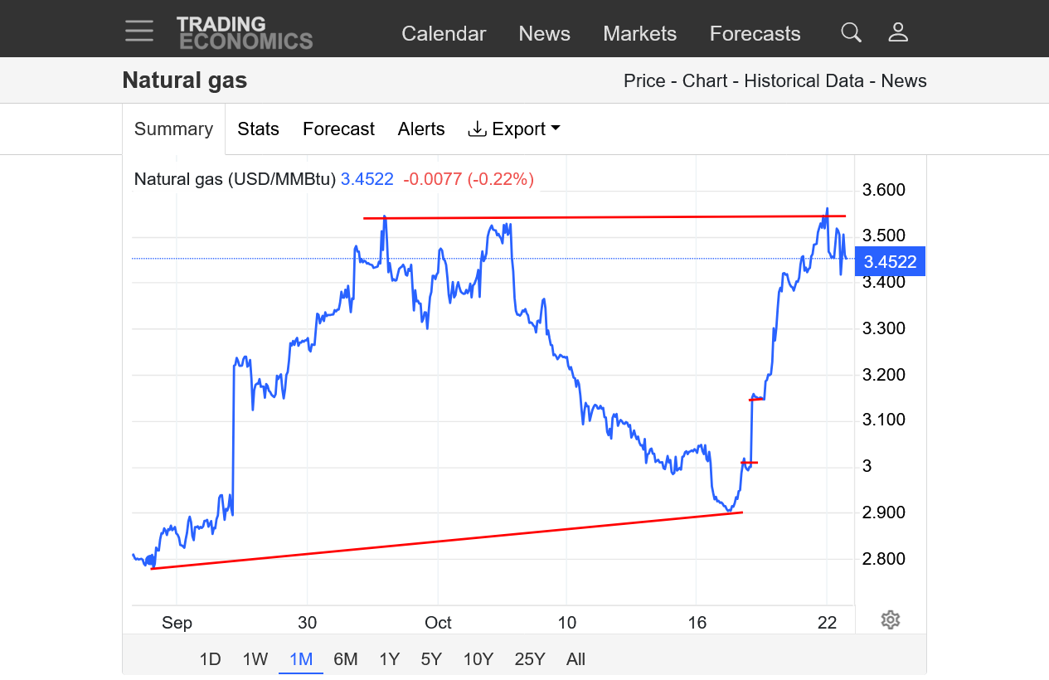Select the 5Y chart range
The width and height of the screenshot is (1049, 680).
[431, 659]
